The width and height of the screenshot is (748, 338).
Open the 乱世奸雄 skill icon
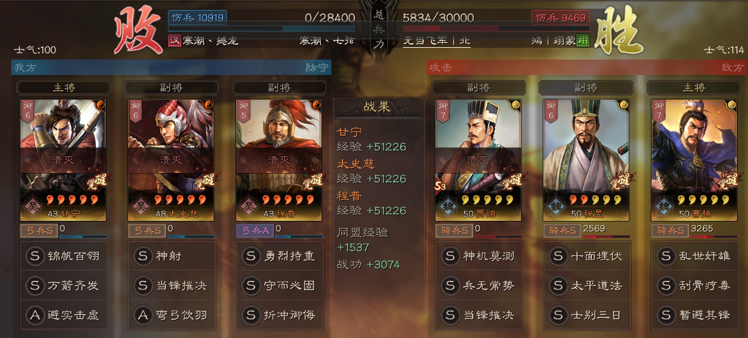[665, 256]
